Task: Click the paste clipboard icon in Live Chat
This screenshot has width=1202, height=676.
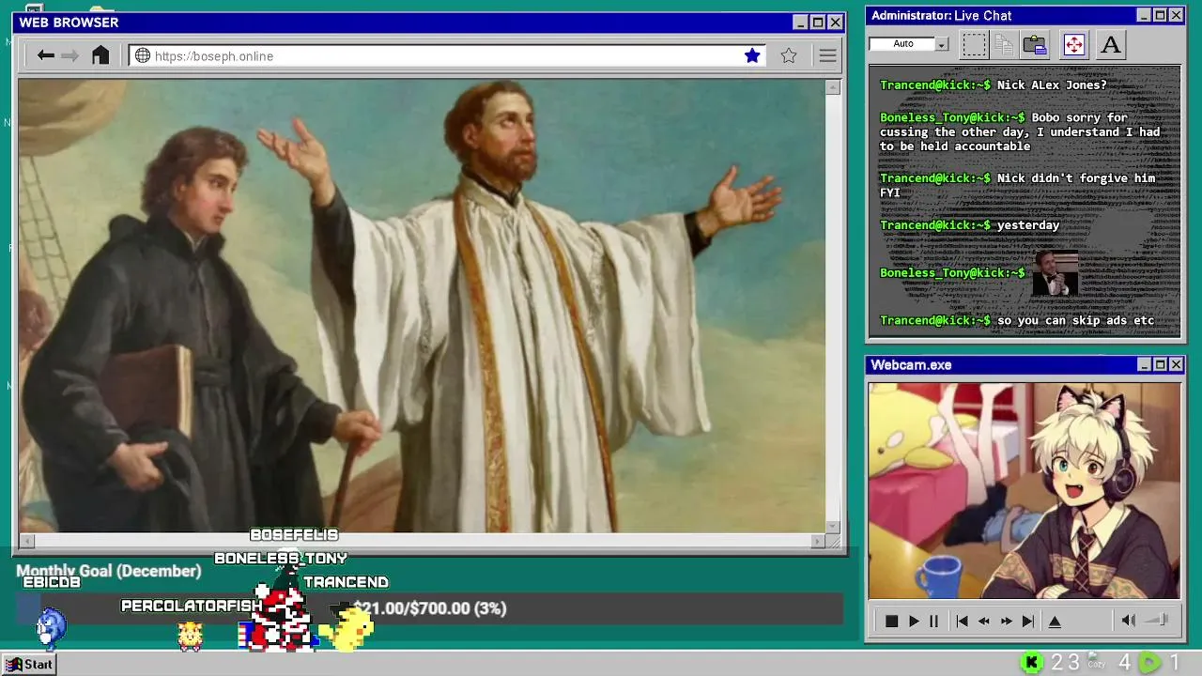Action: [x=1035, y=44]
